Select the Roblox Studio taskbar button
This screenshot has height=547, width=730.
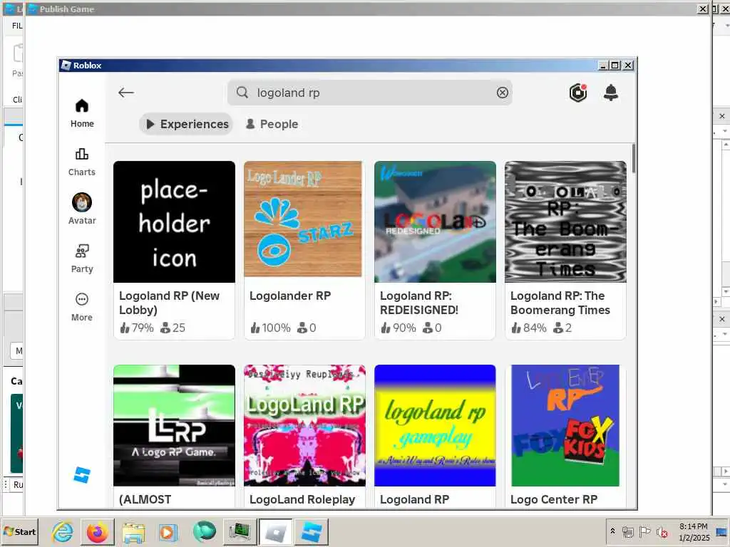[312, 532]
